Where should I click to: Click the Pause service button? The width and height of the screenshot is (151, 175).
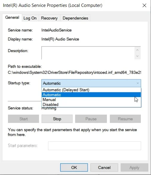coord(91,119)
